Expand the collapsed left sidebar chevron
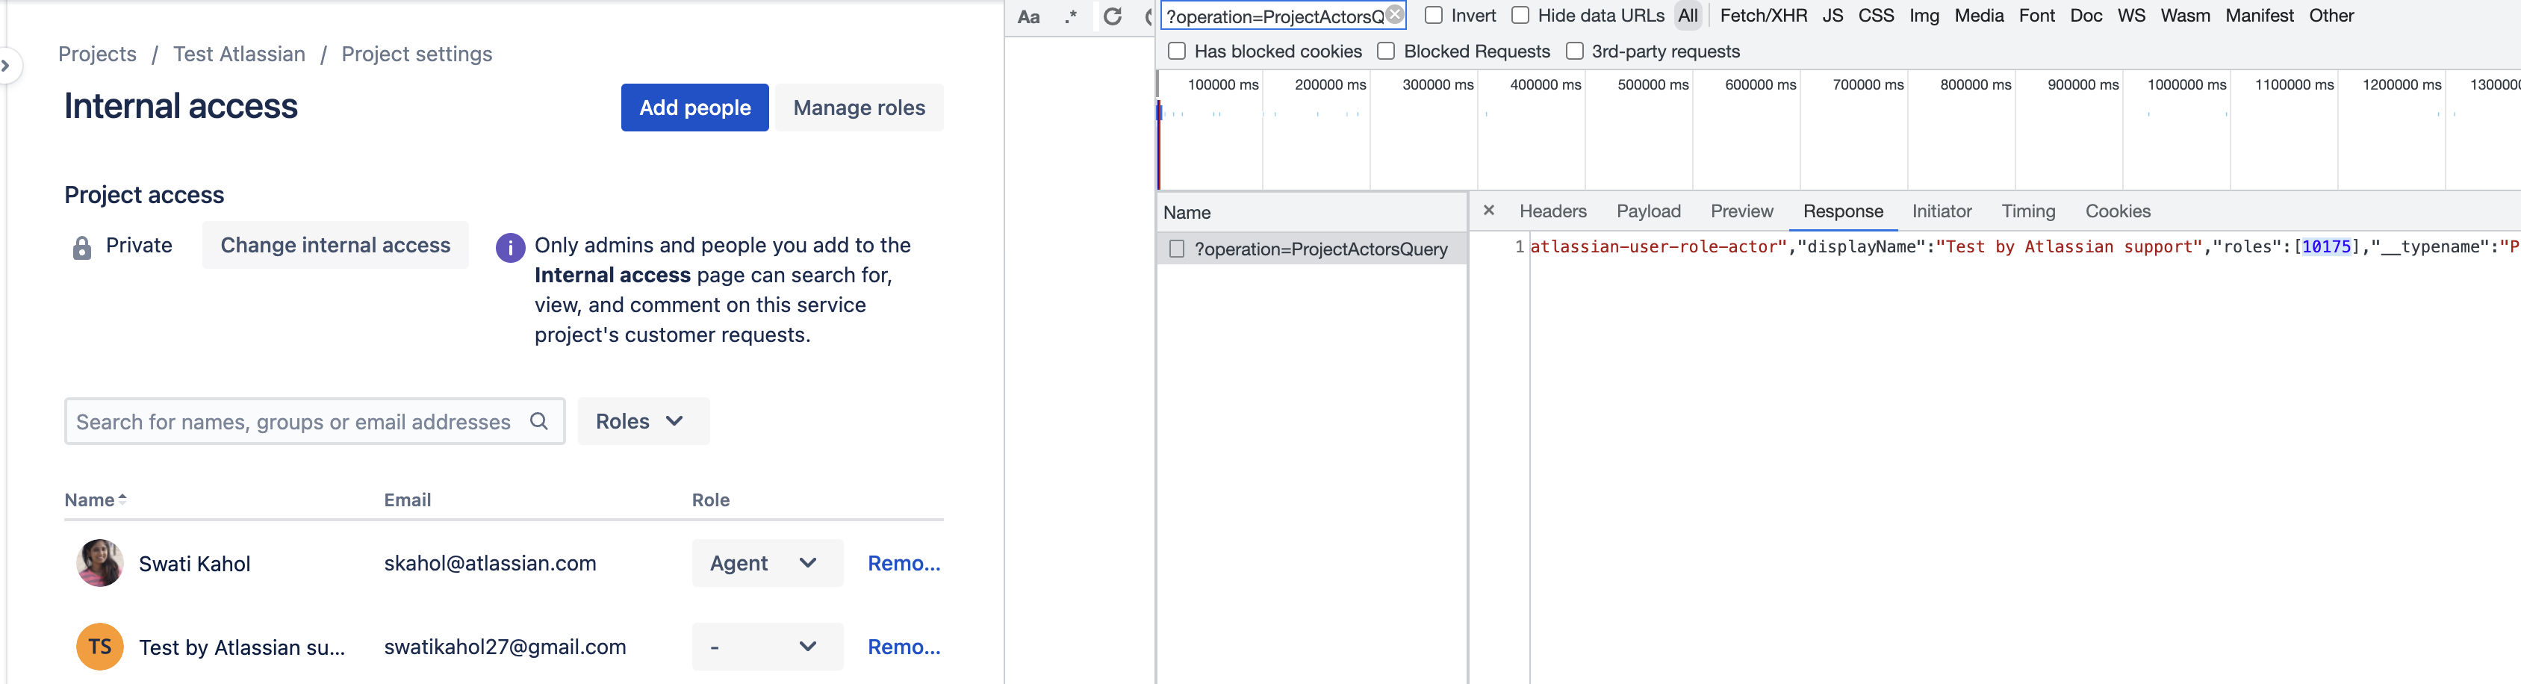The image size is (2521, 684). (6, 66)
